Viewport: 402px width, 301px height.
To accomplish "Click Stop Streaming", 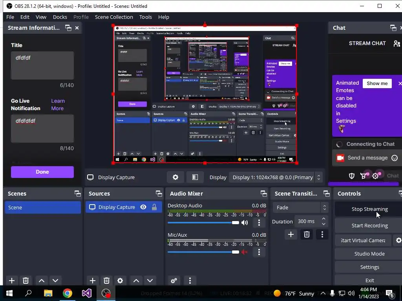I will (x=369, y=209).
